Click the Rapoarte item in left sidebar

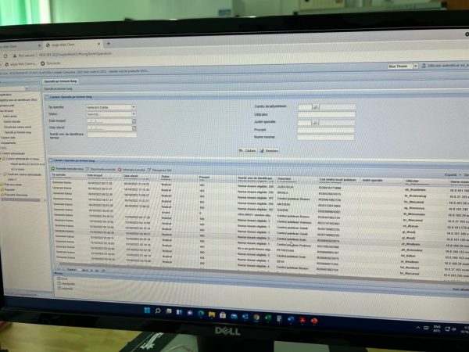[11, 189]
